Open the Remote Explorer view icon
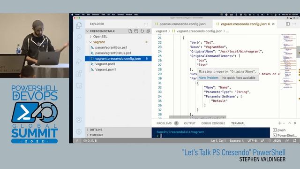The width and height of the screenshot is (300, 169). coord(79,85)
